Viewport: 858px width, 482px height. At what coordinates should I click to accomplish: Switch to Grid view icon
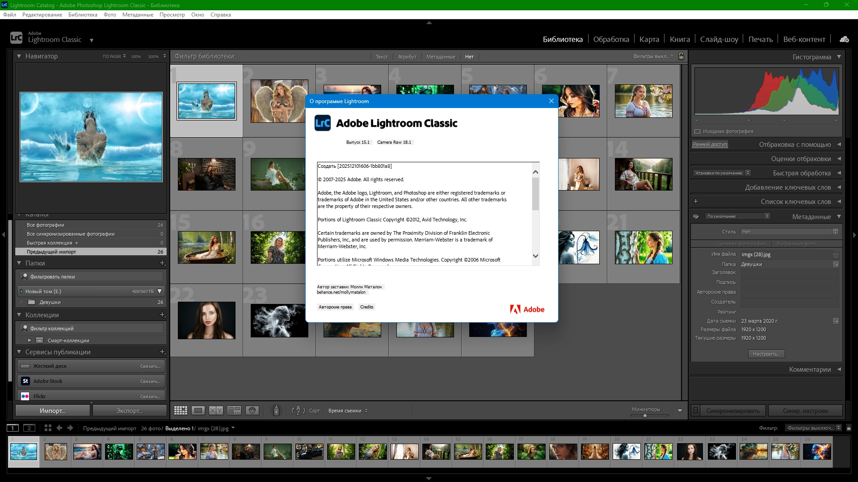(x=181, y=411)
